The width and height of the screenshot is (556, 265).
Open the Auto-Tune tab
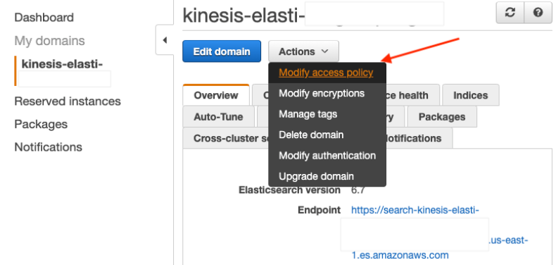point(218,117)
